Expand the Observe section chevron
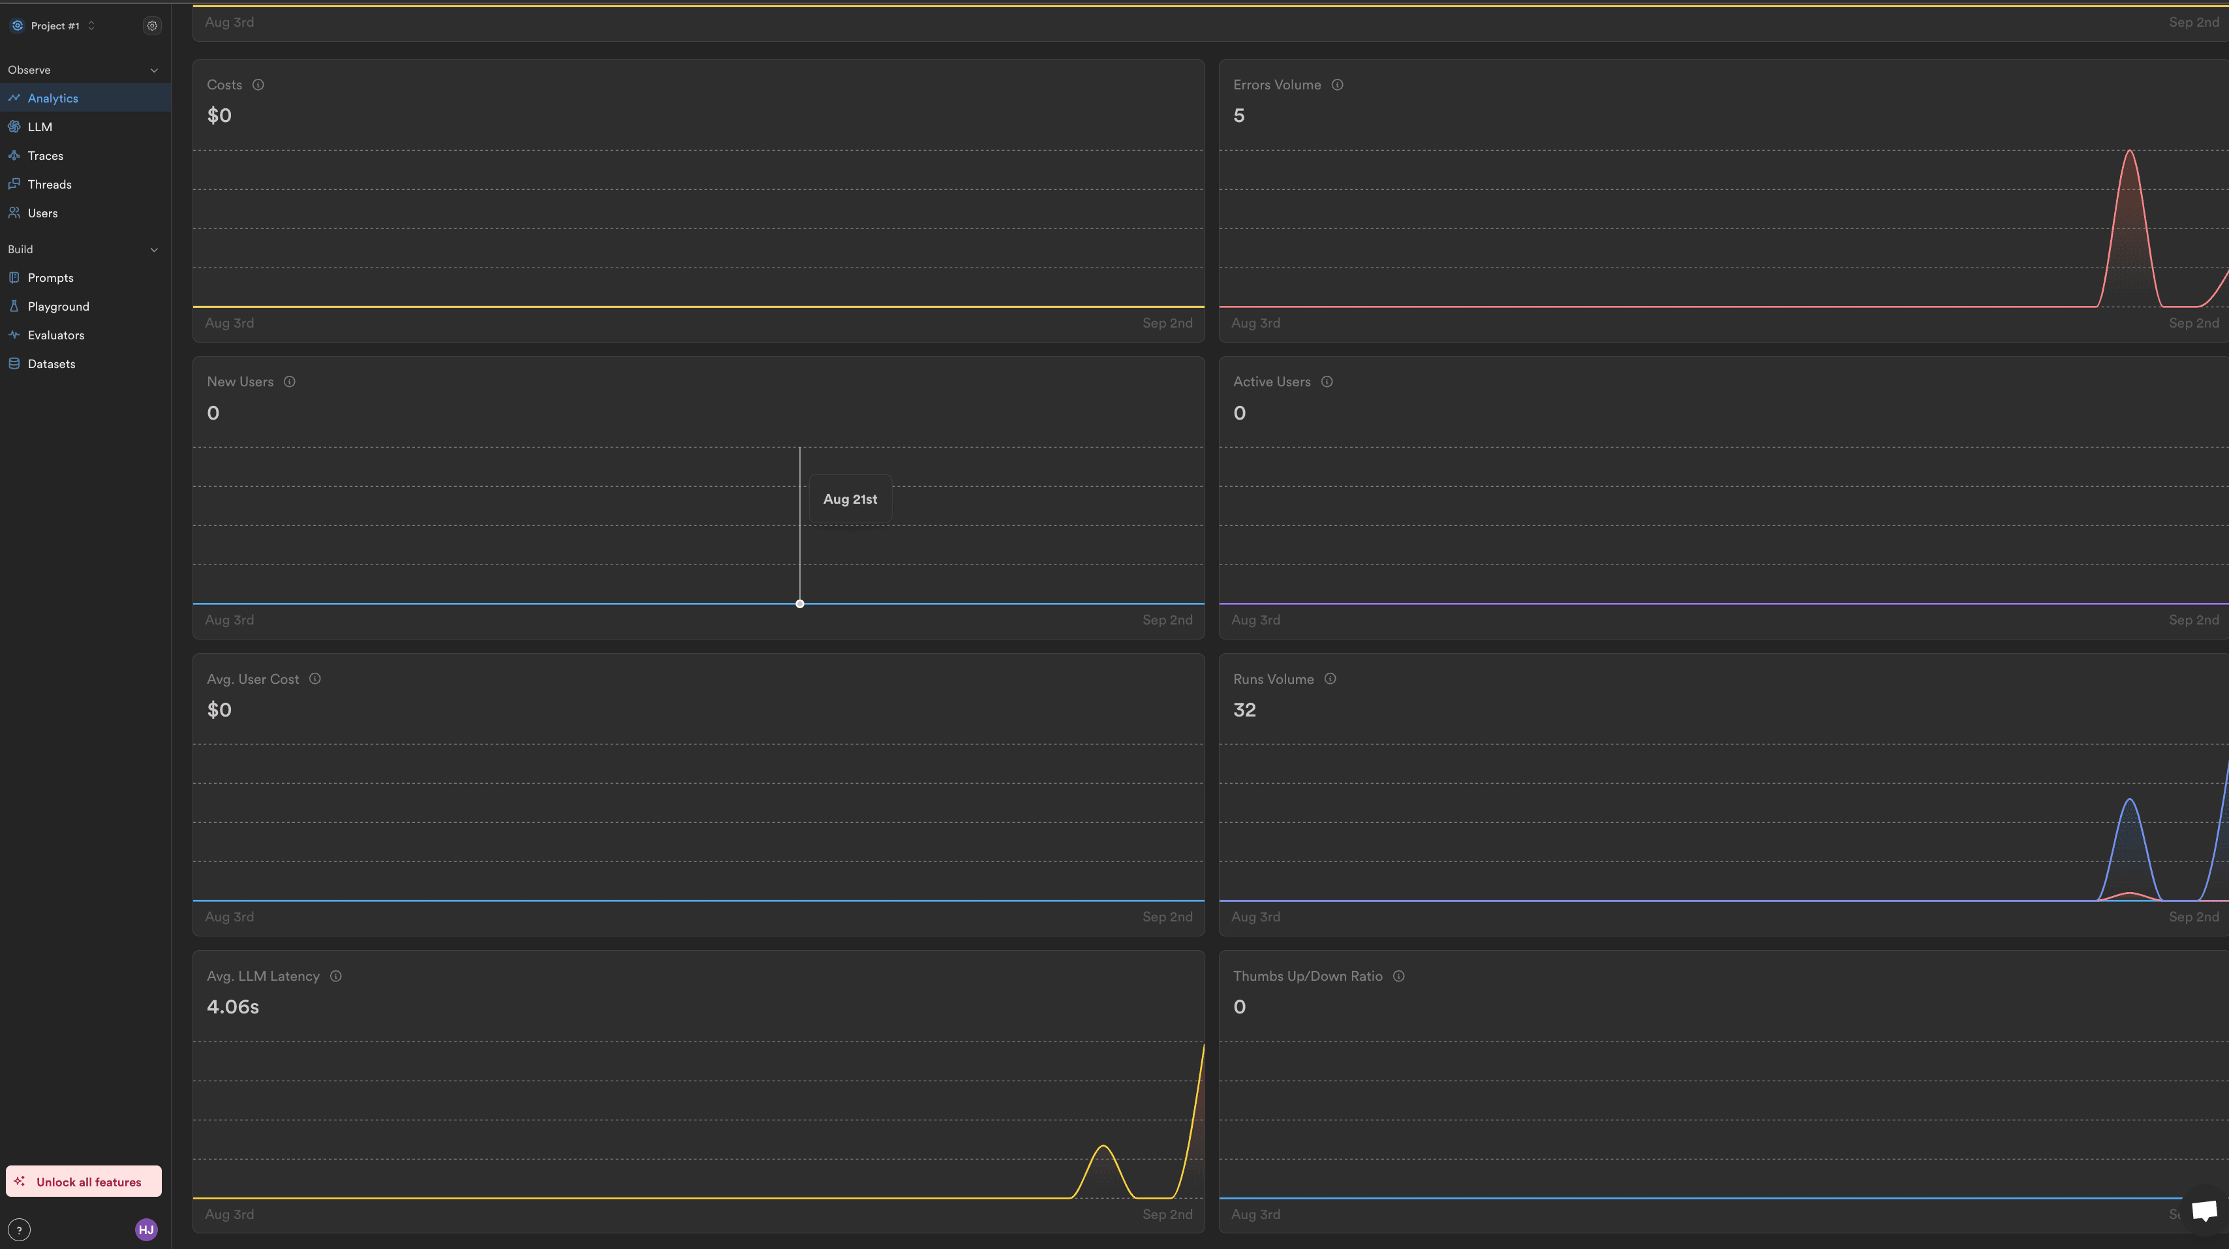 153,69
